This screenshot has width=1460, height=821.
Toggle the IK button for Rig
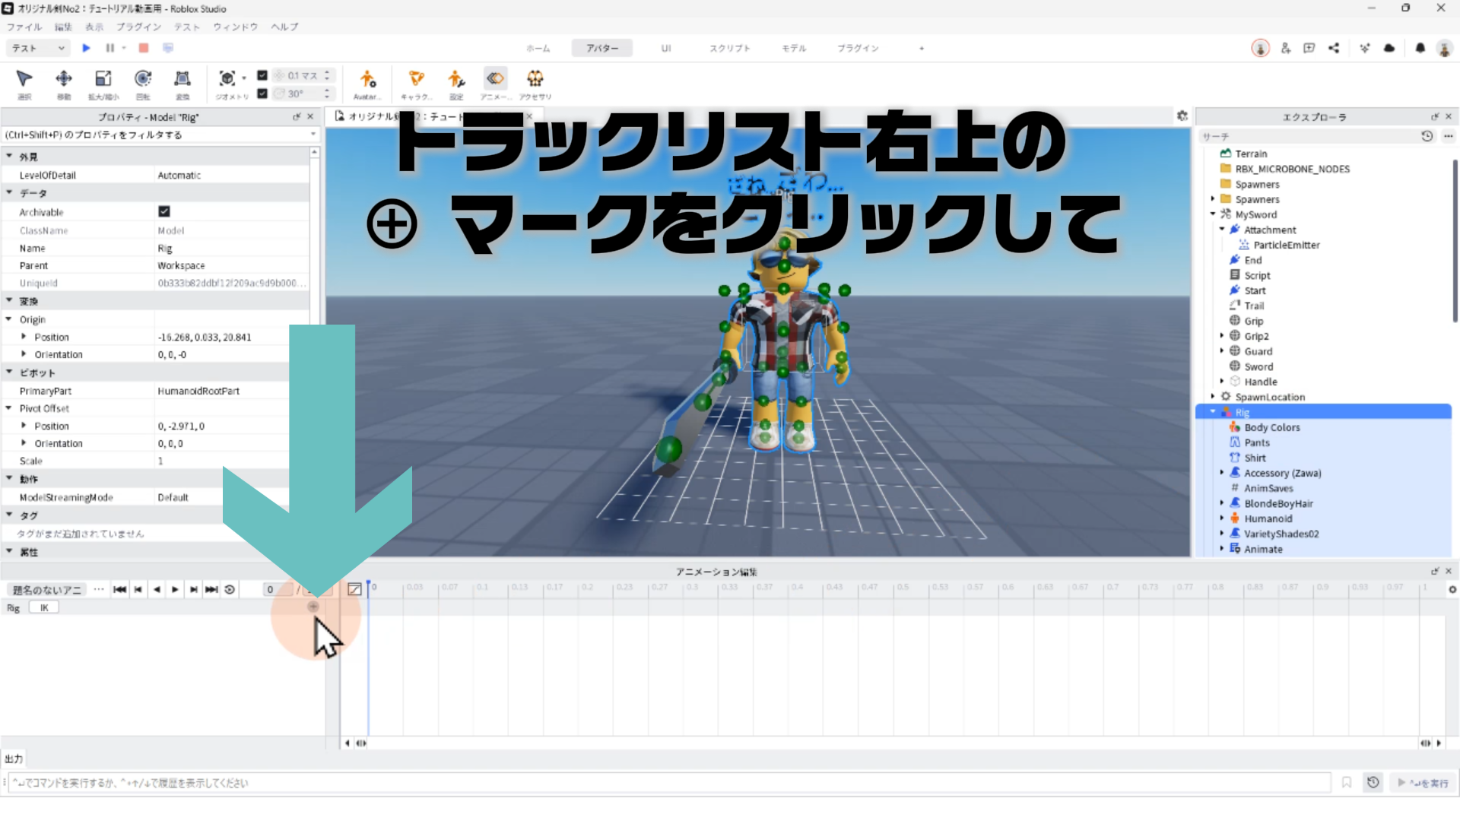coord(44,607)
